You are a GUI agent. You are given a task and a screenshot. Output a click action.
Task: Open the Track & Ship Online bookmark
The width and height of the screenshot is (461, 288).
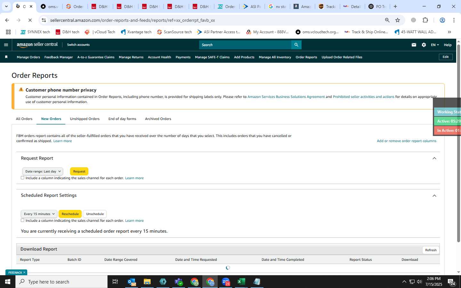[x=366, y=32]
